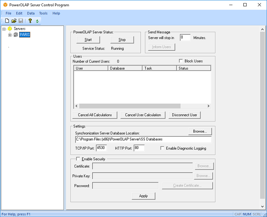Click the Database column header
This screenshot has height=217, width=267.
tap(125, 69)
